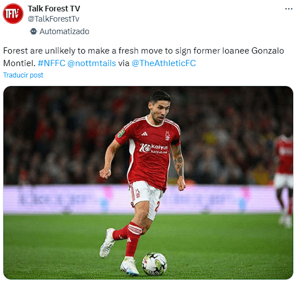The width and height of the screenshot is (296, 284).
Task: Open the #NFFC hashtag
Action: click(x=51, y=63)
